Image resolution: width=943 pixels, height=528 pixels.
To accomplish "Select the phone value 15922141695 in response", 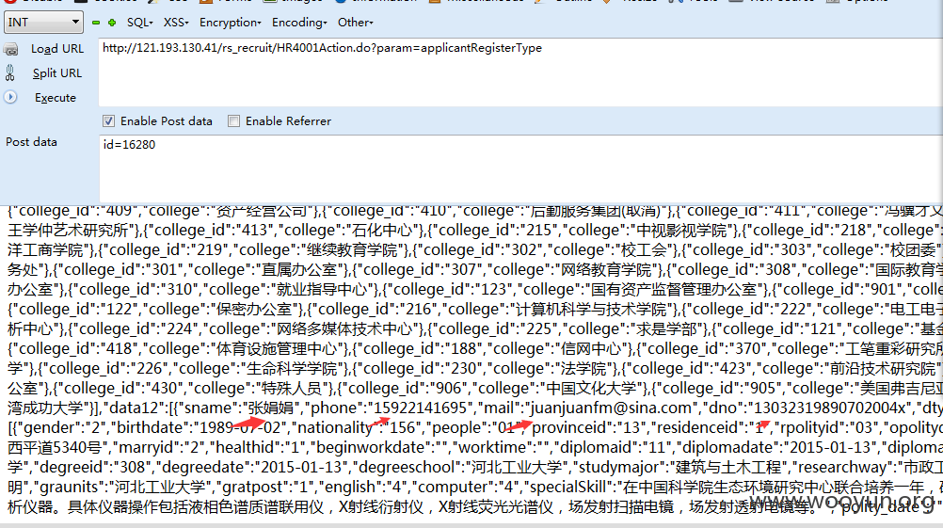I will [421, 408].
